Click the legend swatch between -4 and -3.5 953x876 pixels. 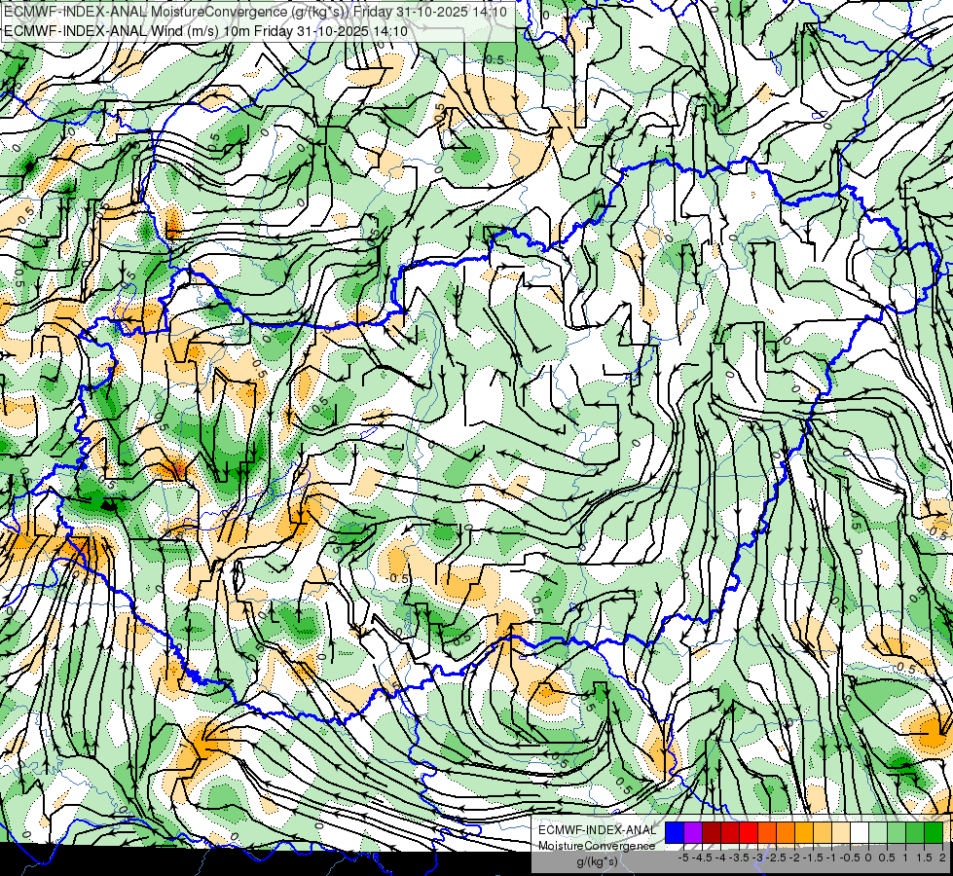pos(730,833)
